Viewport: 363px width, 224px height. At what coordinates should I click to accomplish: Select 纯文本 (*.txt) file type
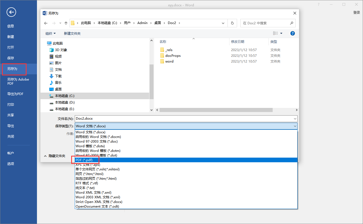pyautogui.click(x=85, y=188)
